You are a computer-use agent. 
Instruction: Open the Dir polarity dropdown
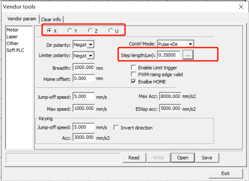click(x=91, y=45)
